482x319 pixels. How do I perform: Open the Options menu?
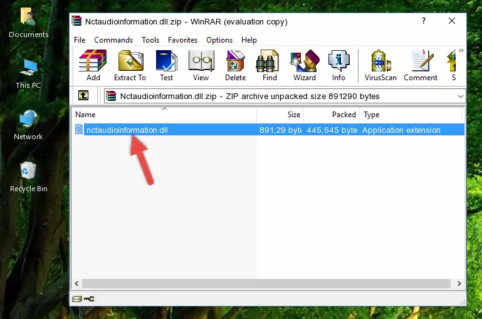click(219, 40)
